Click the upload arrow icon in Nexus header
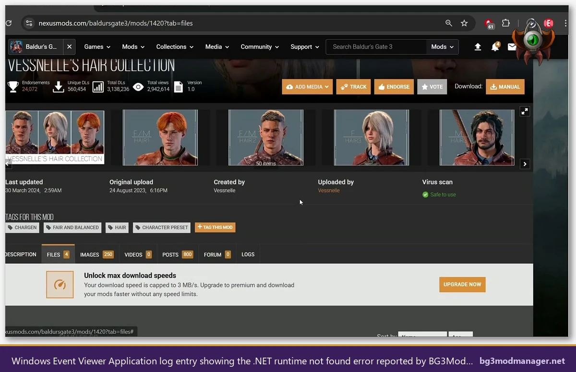This screenshot has height=372, width=576. tap(478, 46)
